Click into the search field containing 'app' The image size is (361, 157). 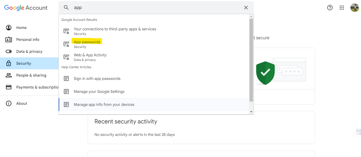[x=156, y=8]
